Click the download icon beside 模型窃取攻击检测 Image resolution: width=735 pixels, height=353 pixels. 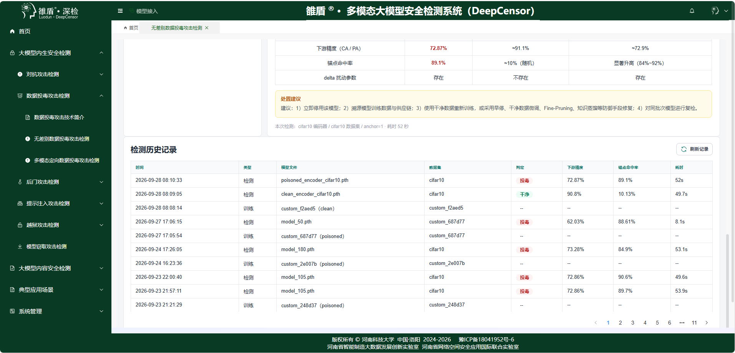click(20, 246)
